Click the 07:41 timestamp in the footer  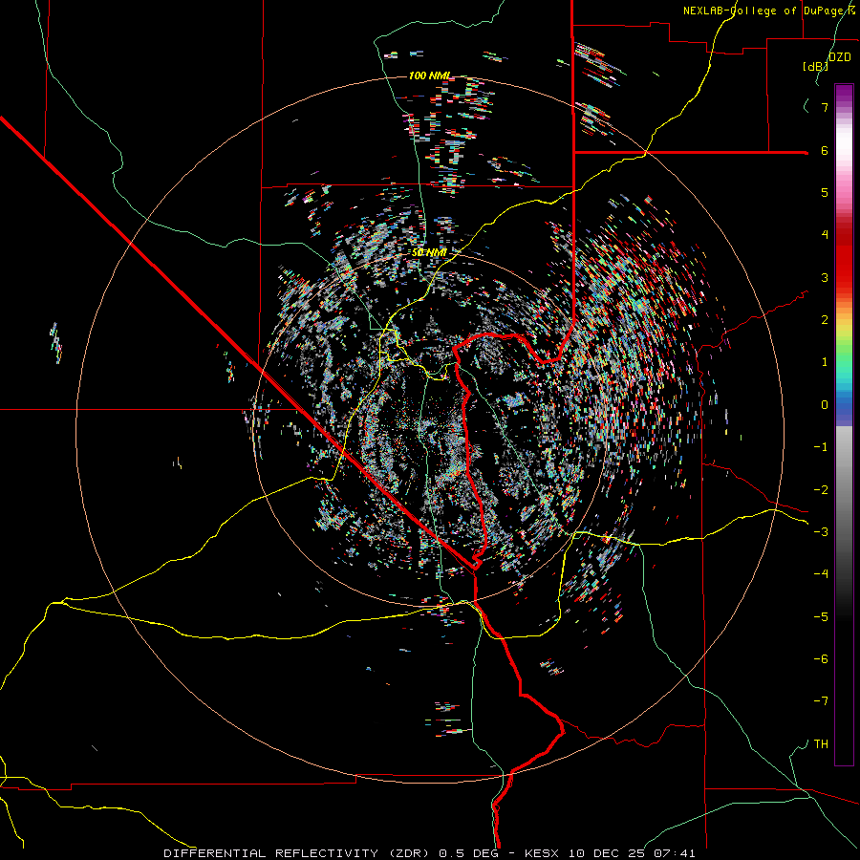pyautogui.click(x=674, y=853)
